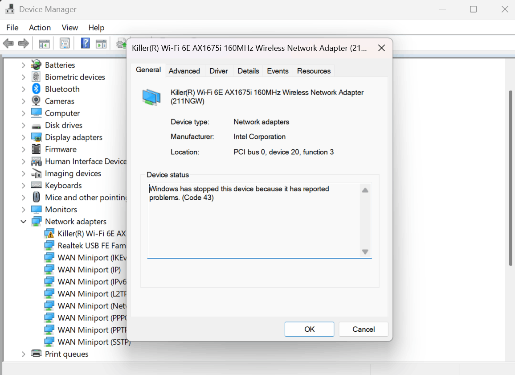This screenshot has height=375, width=515.
Task: Close the Killer Wi-Fi Properties dialog
Action: (x=381, y=48)
